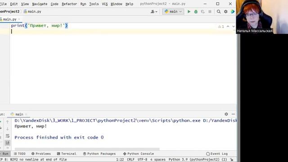Open the Terminal tool window

tap(67, 154)
